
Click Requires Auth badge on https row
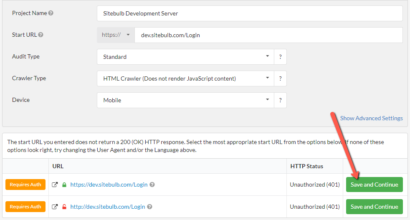25,185
